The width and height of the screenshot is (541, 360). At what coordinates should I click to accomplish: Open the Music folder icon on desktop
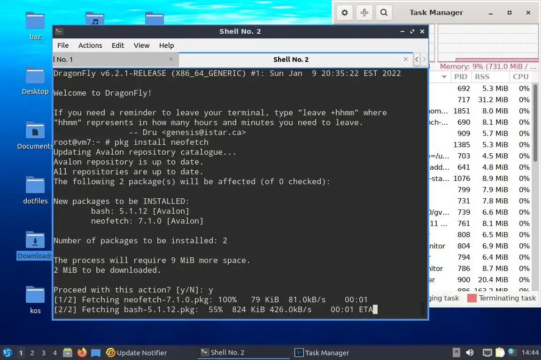(95, 18)
